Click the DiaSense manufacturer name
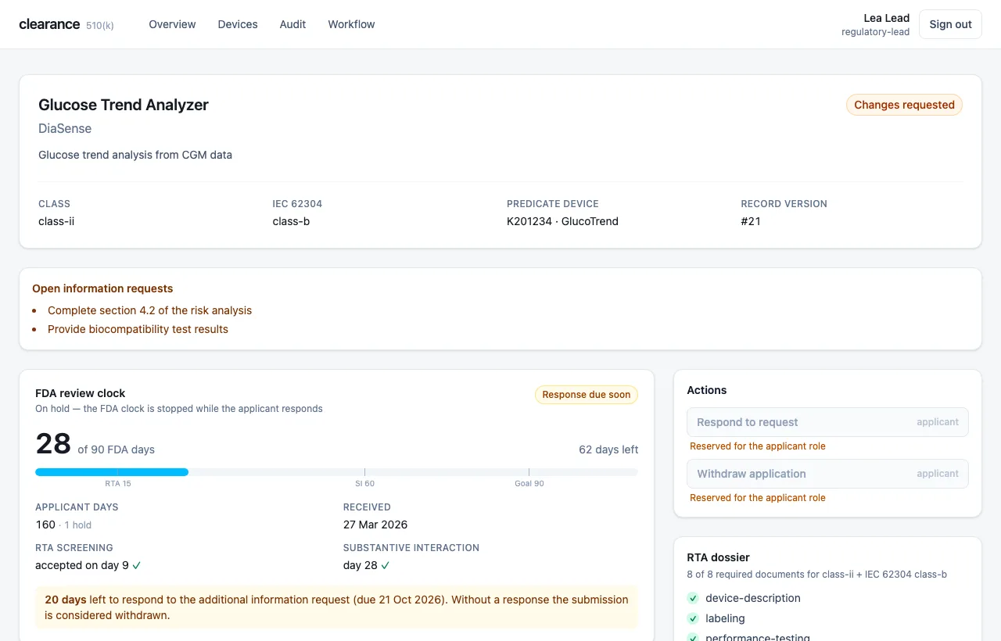Viewport: 1001px width, 641px height. point(65,128)
